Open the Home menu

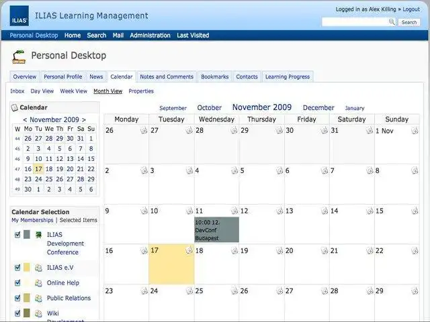click(73, 36)
